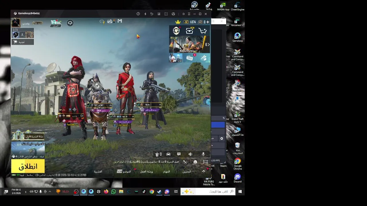This screenshot has height=206, width=367.
Task: Click the teammate count icon showing 0
Action: coord(158,154)
